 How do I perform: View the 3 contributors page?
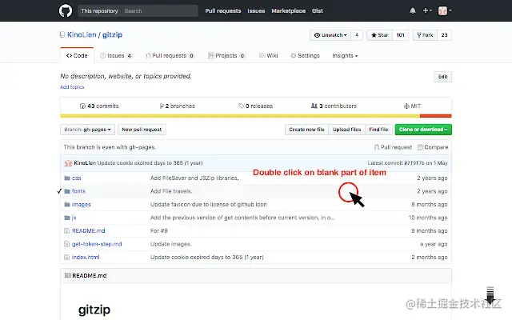click(334, 106)
